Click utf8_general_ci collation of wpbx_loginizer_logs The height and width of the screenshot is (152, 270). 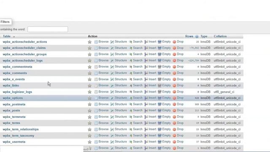click(x=224, y=92)
